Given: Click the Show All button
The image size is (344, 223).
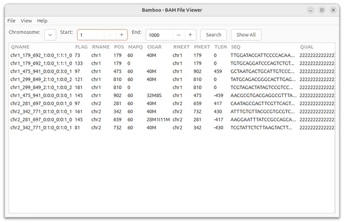Looking at the screenshot, I should [x=246, y=35].
